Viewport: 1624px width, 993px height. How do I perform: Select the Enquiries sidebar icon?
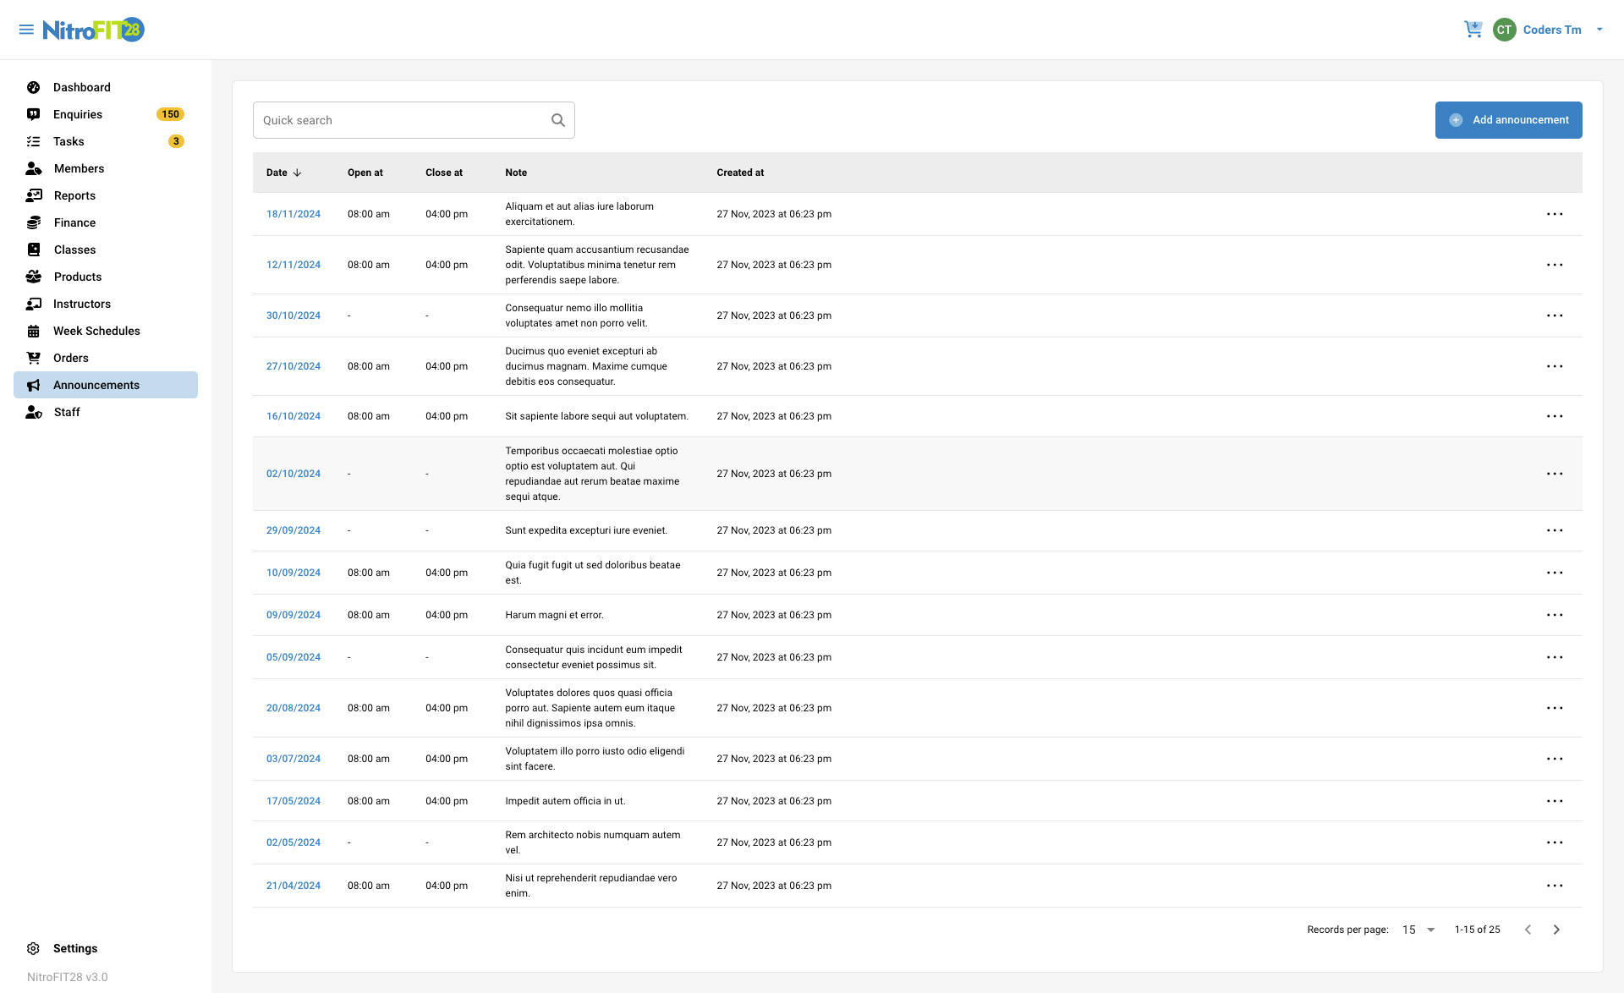(x=33, y=114)
